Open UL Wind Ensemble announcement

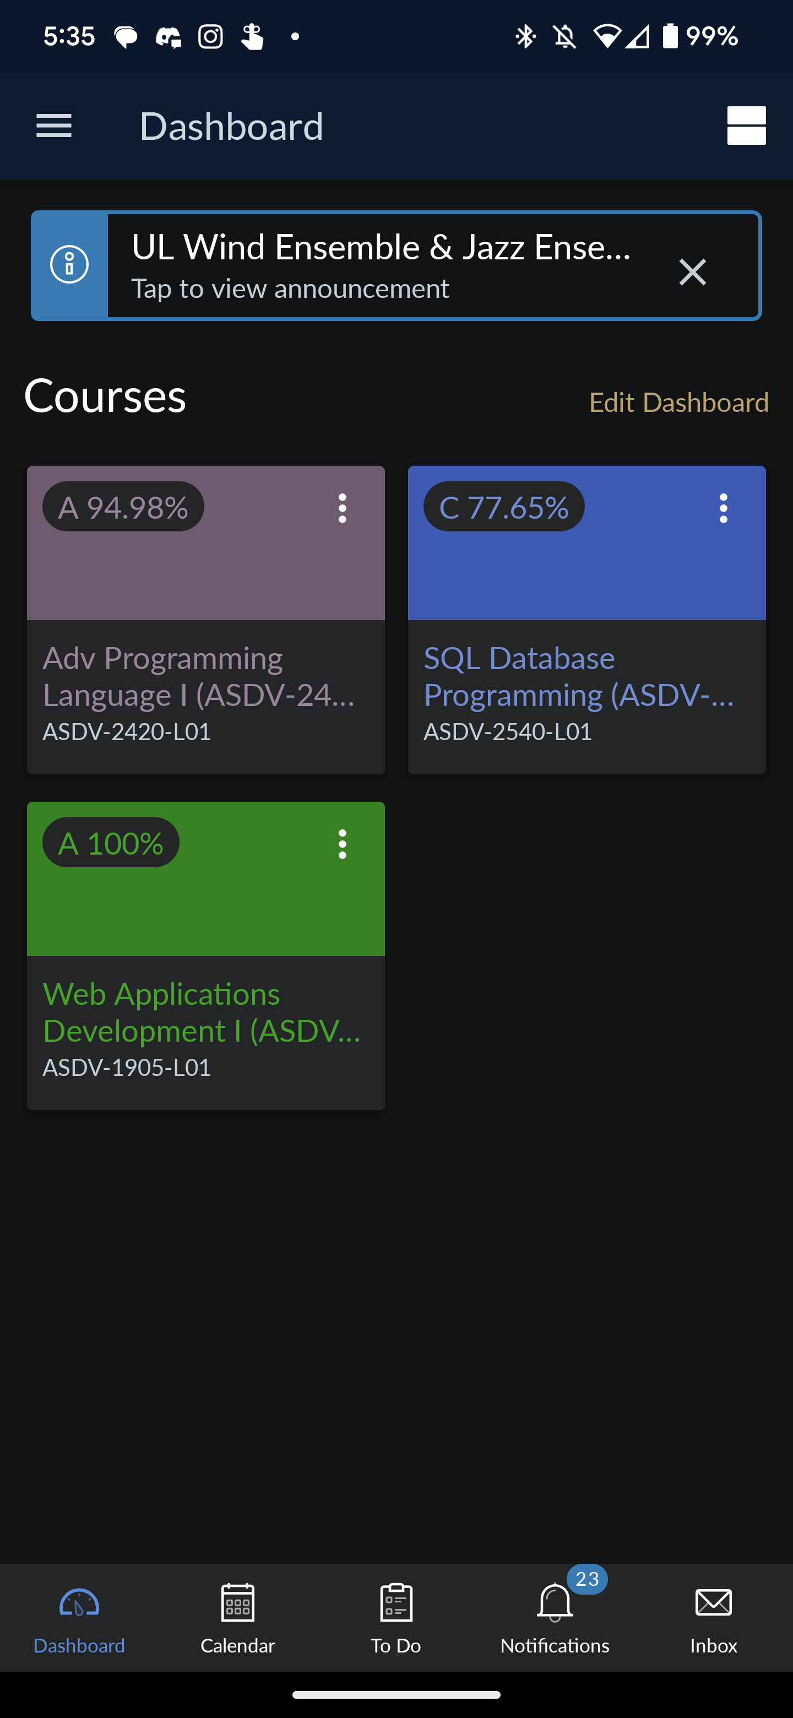coord(380,265)
